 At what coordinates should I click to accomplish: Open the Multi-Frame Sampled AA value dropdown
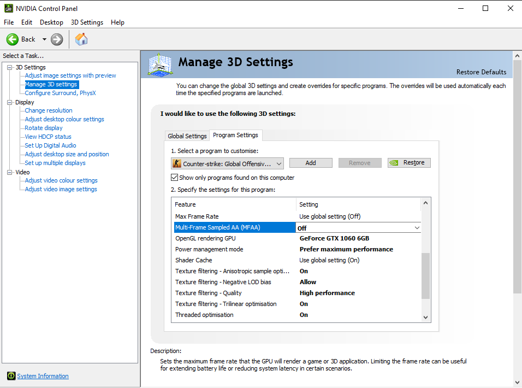click(x=417, y=228)
